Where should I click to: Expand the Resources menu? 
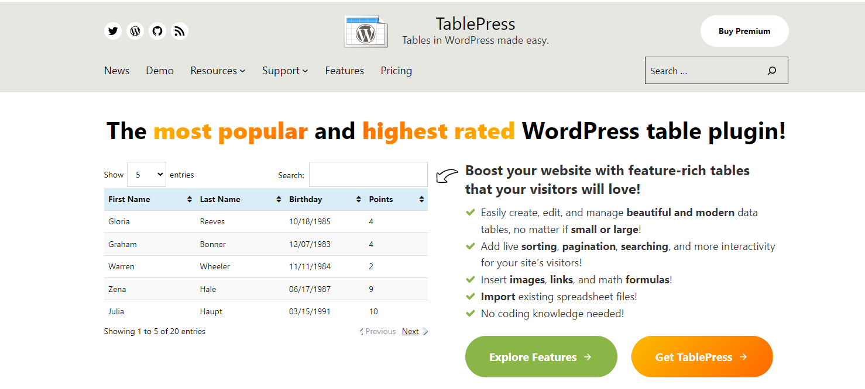pyautogui.click(x=218, y=71)
